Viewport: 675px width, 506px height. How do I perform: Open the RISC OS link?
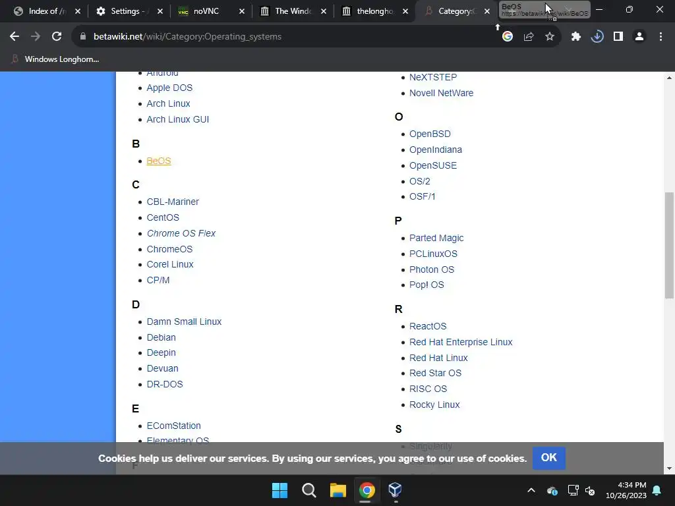(x=428, y=389)
